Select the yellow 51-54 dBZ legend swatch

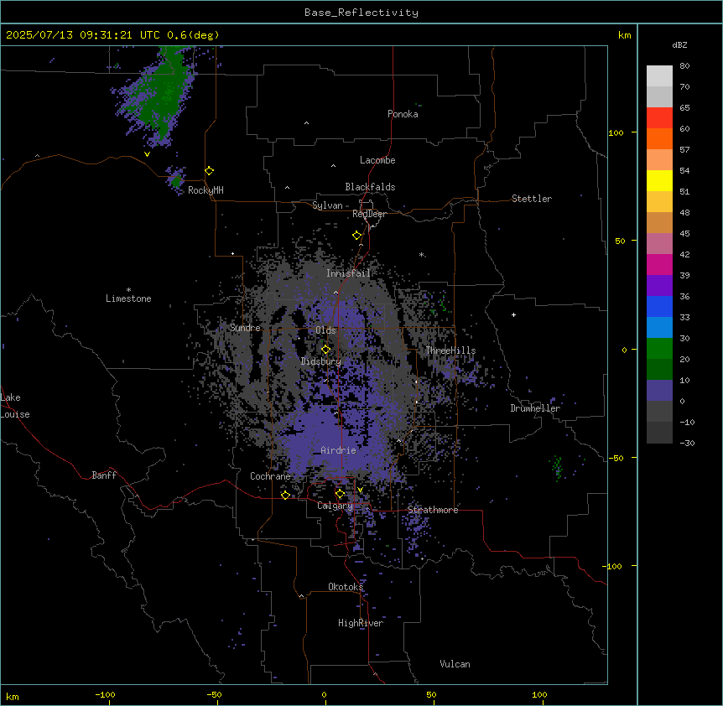click(x=659, y=180)
